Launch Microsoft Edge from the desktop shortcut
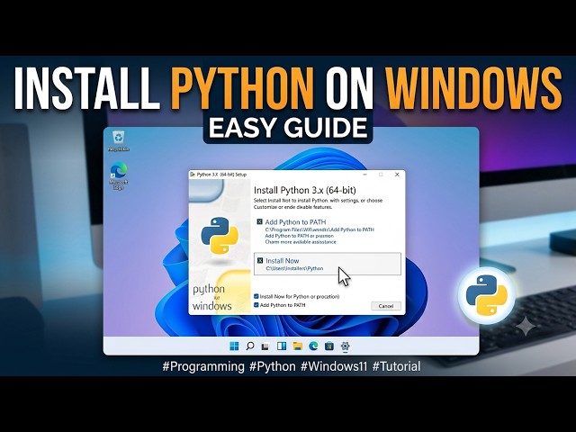Screen dimensions: 576x432 [x=118, y=176]
